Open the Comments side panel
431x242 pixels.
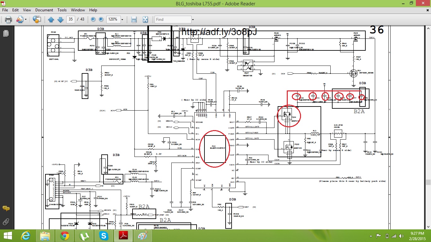click(x=6, y=208)
